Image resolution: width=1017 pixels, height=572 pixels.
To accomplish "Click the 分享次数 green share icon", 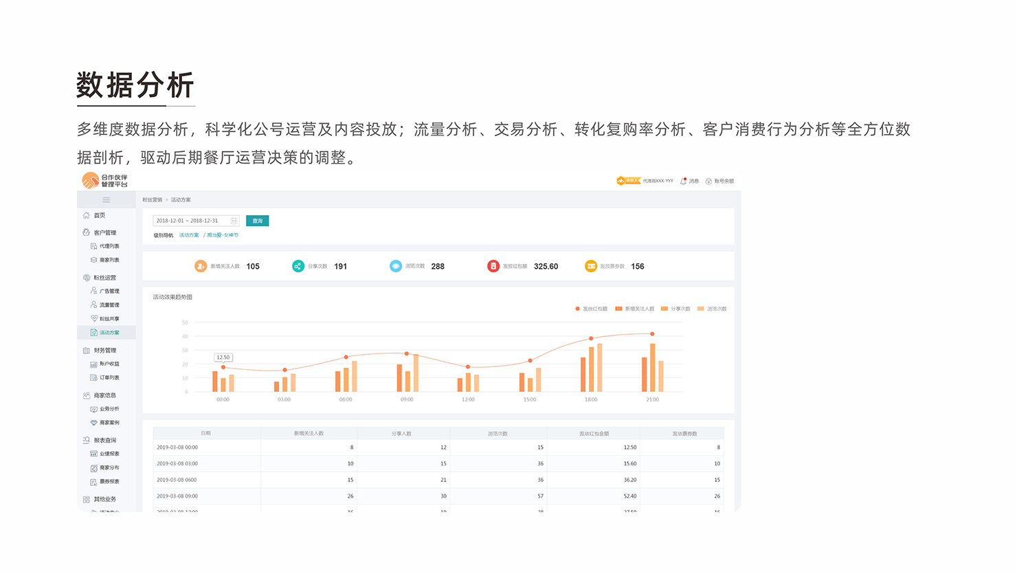I will tap(298, 266).
